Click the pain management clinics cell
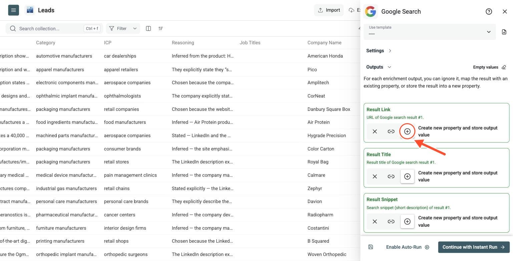Image resolution: width=513 pixels, height=261 pixels. [130, 175]
